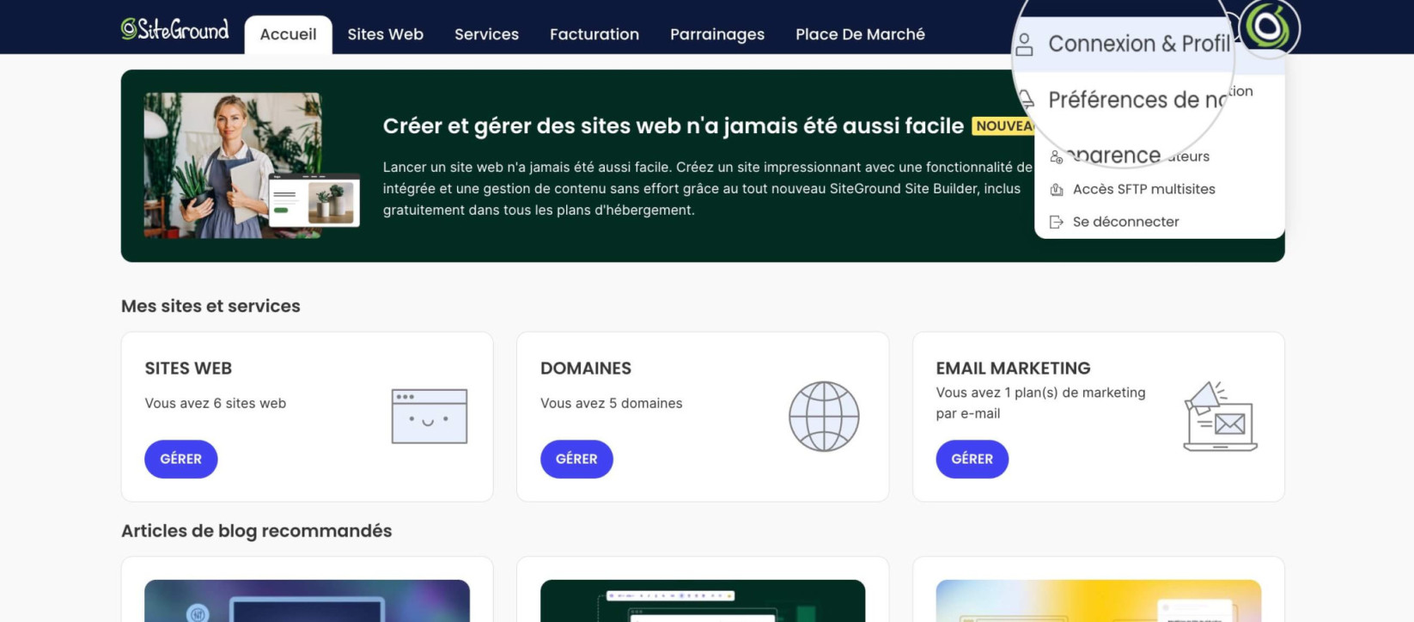This screenshot has width=1414, height=622.
Task: Click 'Vous avez 1 plan(s) de marketing par e-mail'
Action: (1040, 403)
